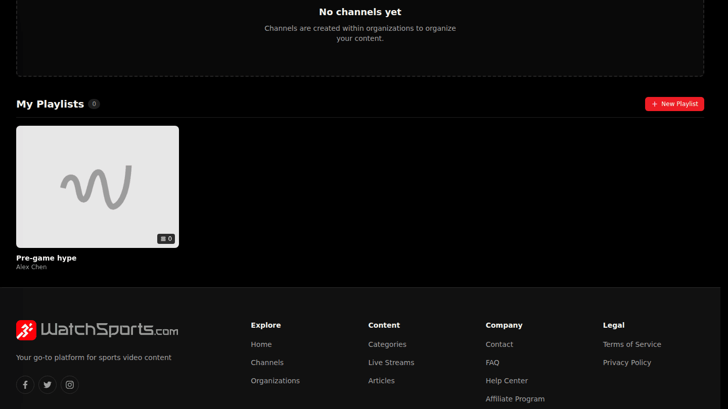The height and width of the screenshot is (409, 728).
Task: Open the Twitter social icon
Action: point(48,385)
